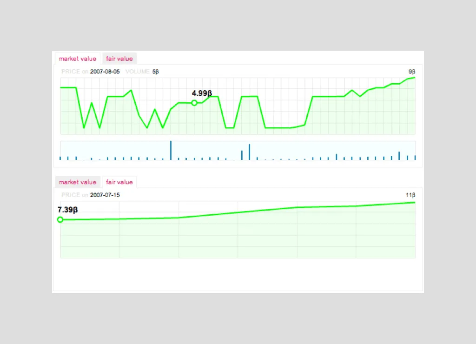Click the 9β maximum label on the top chart
The width and height of the screenshot is (476, 344).
tap(411, 72)
